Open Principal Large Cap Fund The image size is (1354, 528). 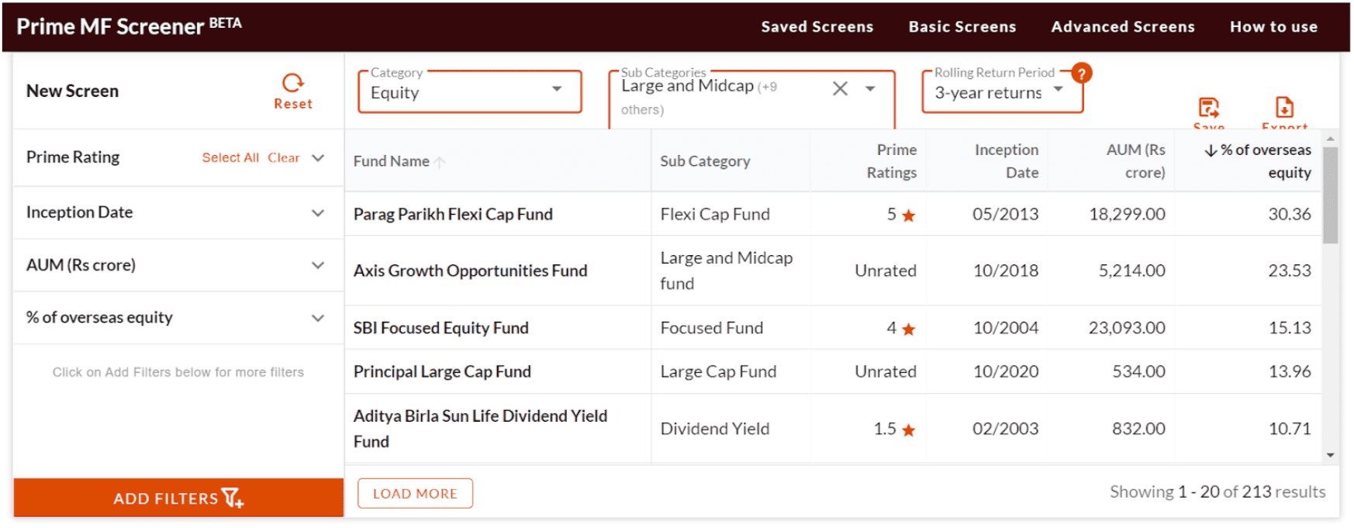click(442, 371)
